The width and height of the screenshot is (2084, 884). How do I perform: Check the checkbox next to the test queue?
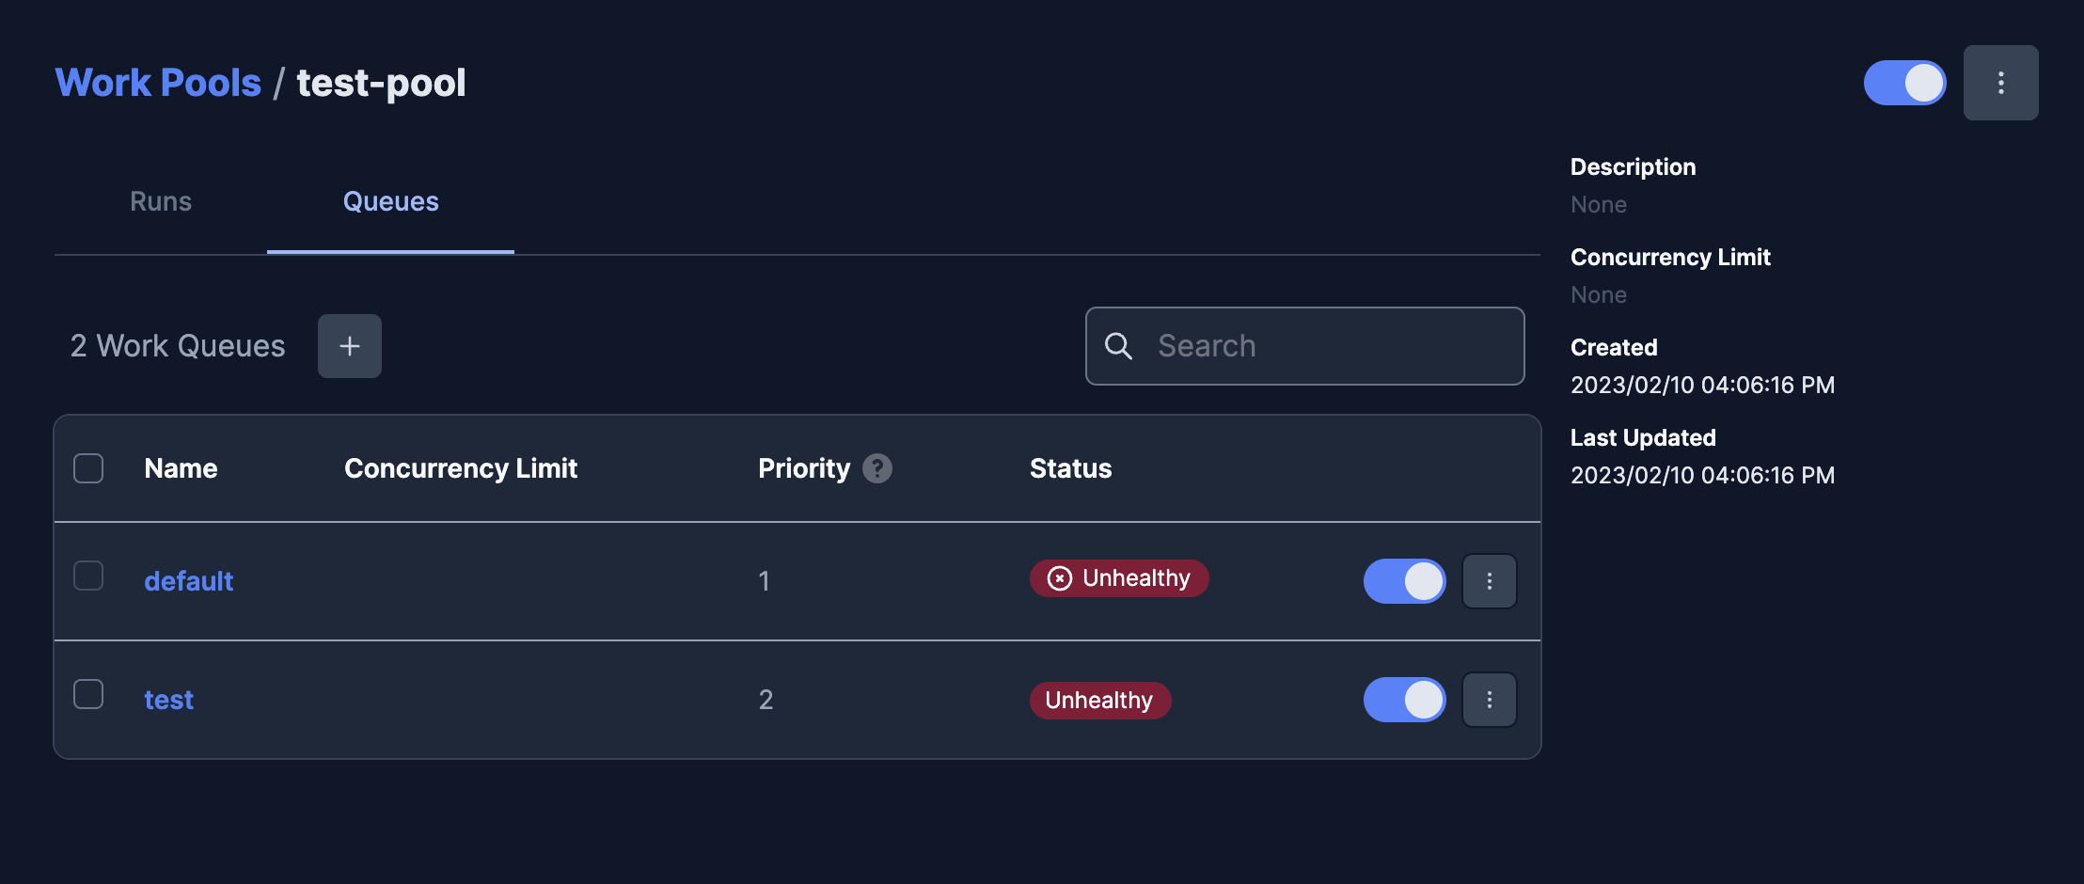click(88, 693)
